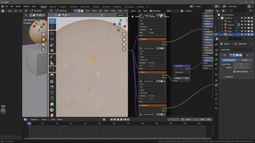
Task: Open the Object Data properties tab
Action: tap(216, 103)
